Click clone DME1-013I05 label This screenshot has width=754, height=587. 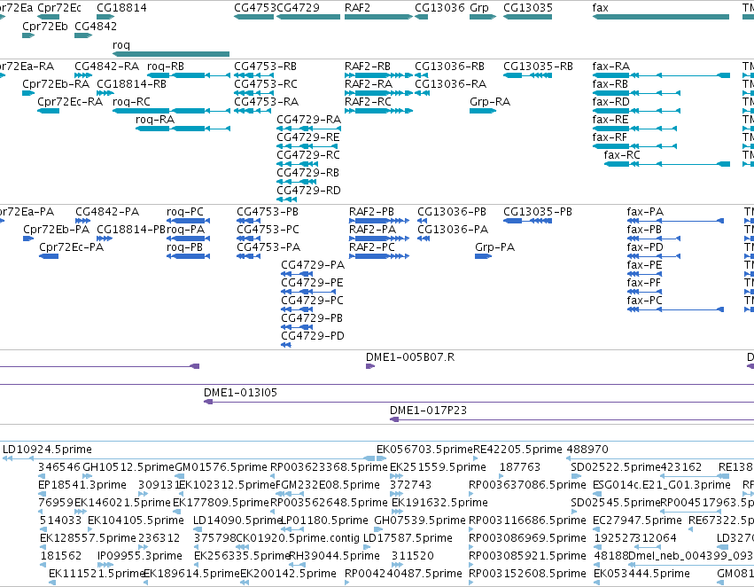click(x=240, y=393)
